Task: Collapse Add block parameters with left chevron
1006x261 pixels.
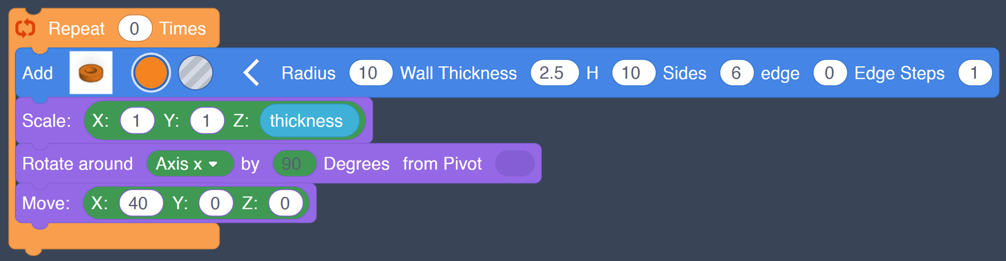Action: pos(251,73)
